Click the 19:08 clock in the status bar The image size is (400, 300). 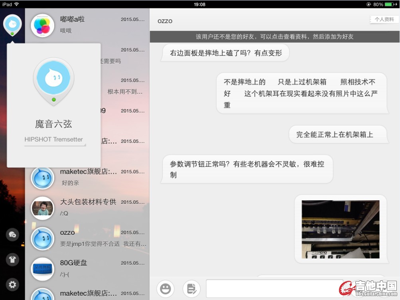199,4
